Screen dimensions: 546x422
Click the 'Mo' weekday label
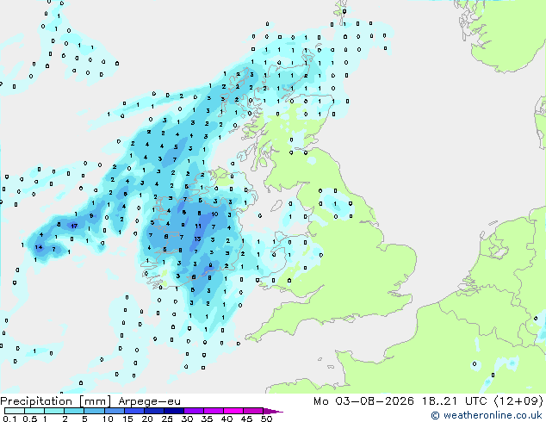click(x=320, y=401)
